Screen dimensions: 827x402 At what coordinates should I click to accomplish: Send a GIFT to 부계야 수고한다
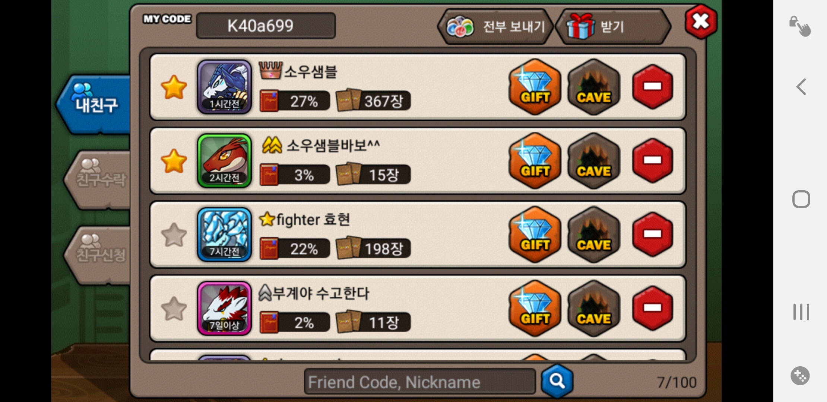point(535,308)
